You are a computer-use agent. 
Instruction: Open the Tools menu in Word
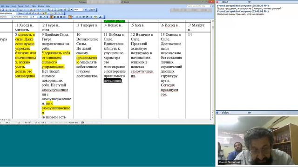click(x=27, y=6)
